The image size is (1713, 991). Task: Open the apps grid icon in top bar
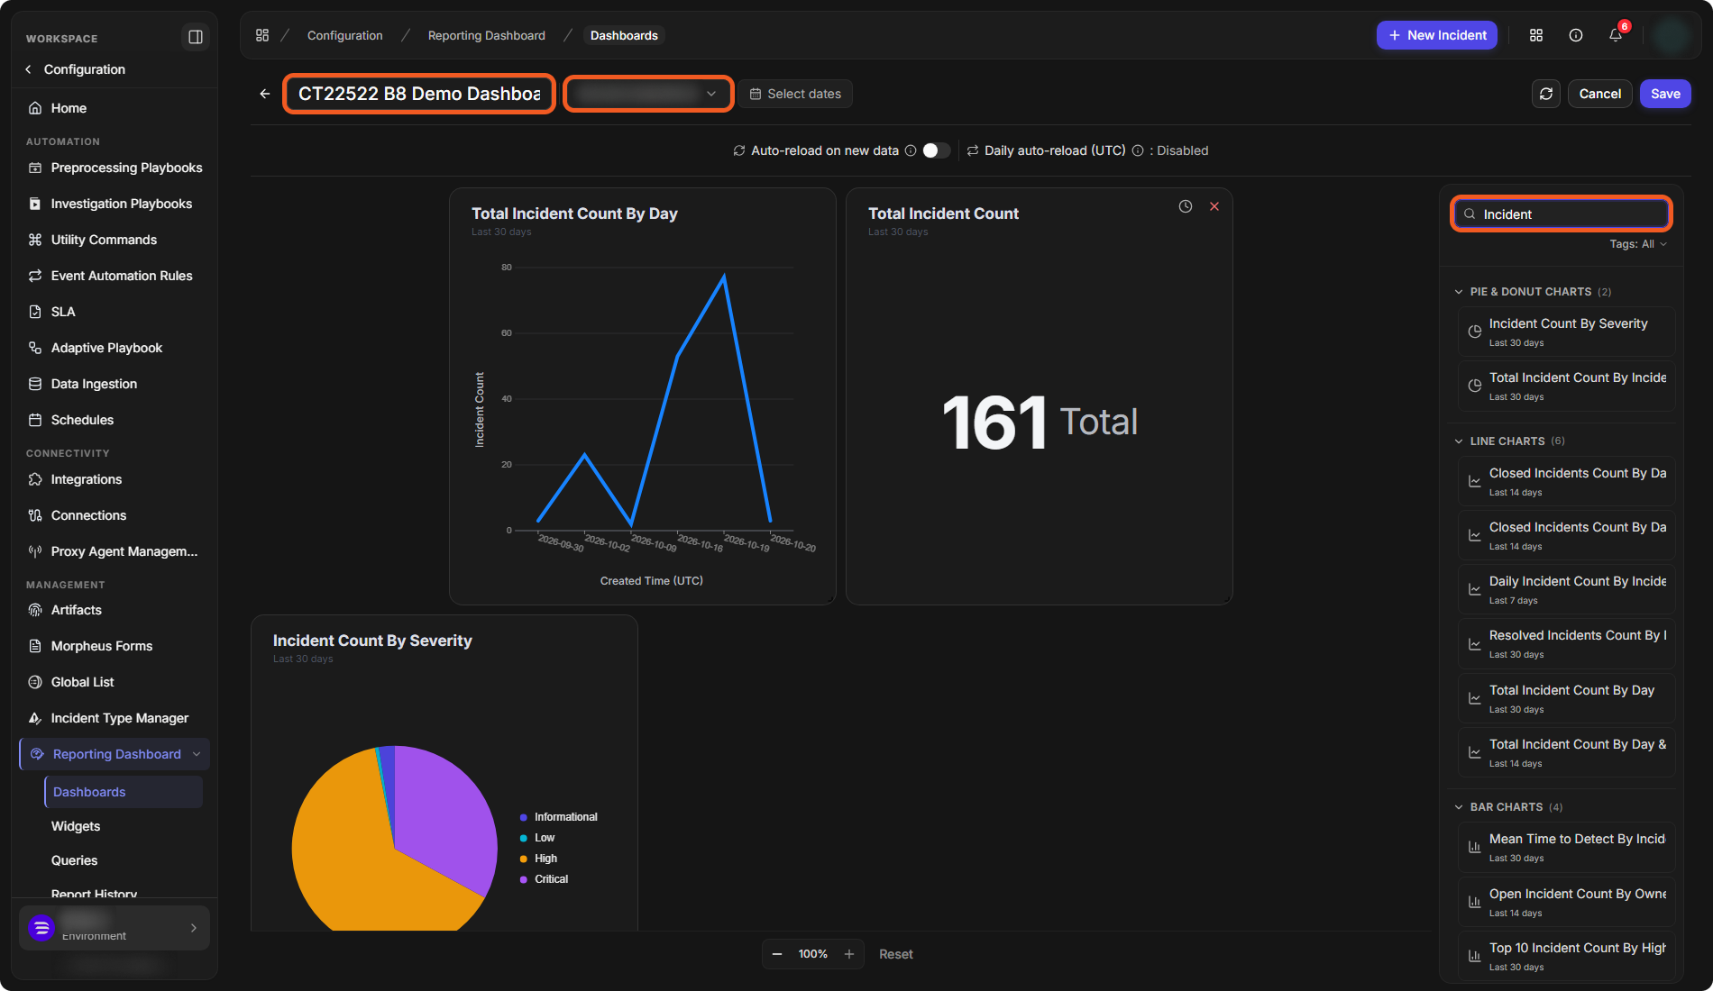click(x=1536, y=35)
